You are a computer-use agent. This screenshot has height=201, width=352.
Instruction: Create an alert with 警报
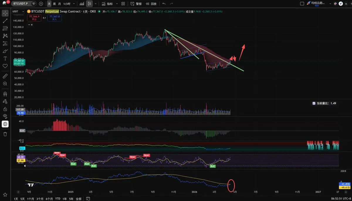(x=136, y=4)
